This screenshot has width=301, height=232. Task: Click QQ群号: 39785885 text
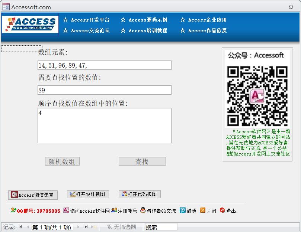(x=38, y=211)
